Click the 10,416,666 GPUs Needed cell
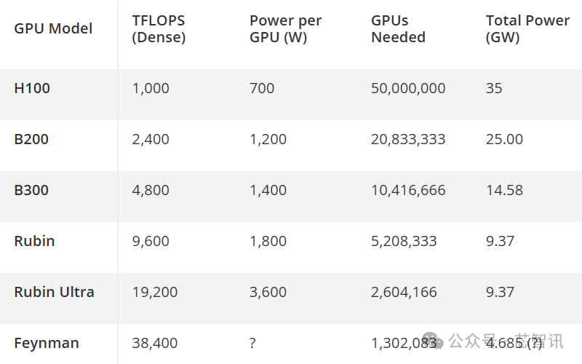Viewport: 582px width, 364px height. coord(408,191)
